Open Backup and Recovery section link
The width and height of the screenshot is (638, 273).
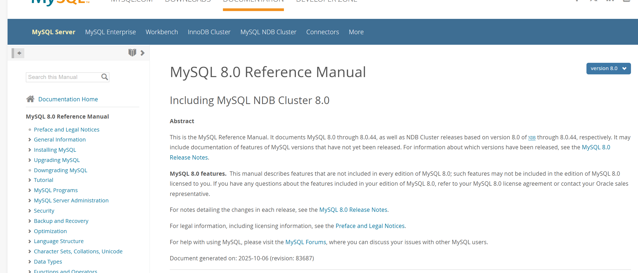(x=61, y=221)
